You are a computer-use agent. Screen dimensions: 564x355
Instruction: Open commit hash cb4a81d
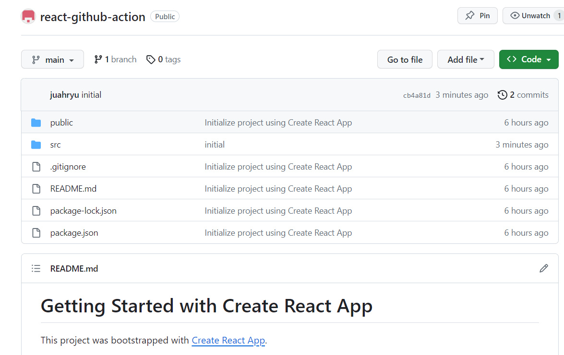417,95
